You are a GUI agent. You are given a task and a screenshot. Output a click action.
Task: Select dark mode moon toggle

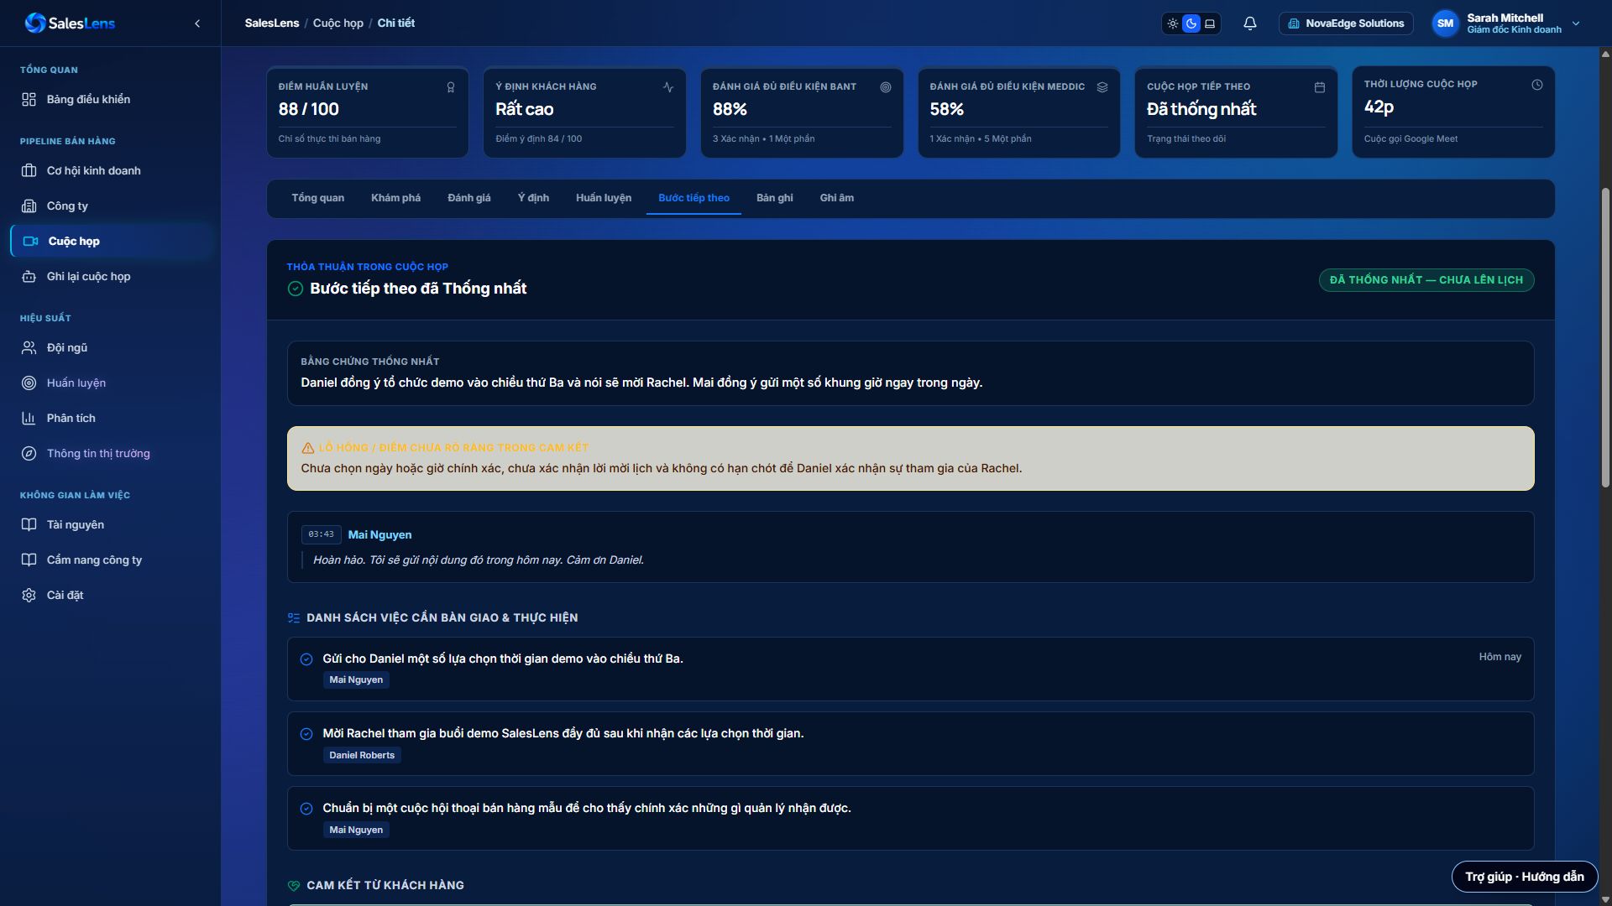[x=1191, y=23]
